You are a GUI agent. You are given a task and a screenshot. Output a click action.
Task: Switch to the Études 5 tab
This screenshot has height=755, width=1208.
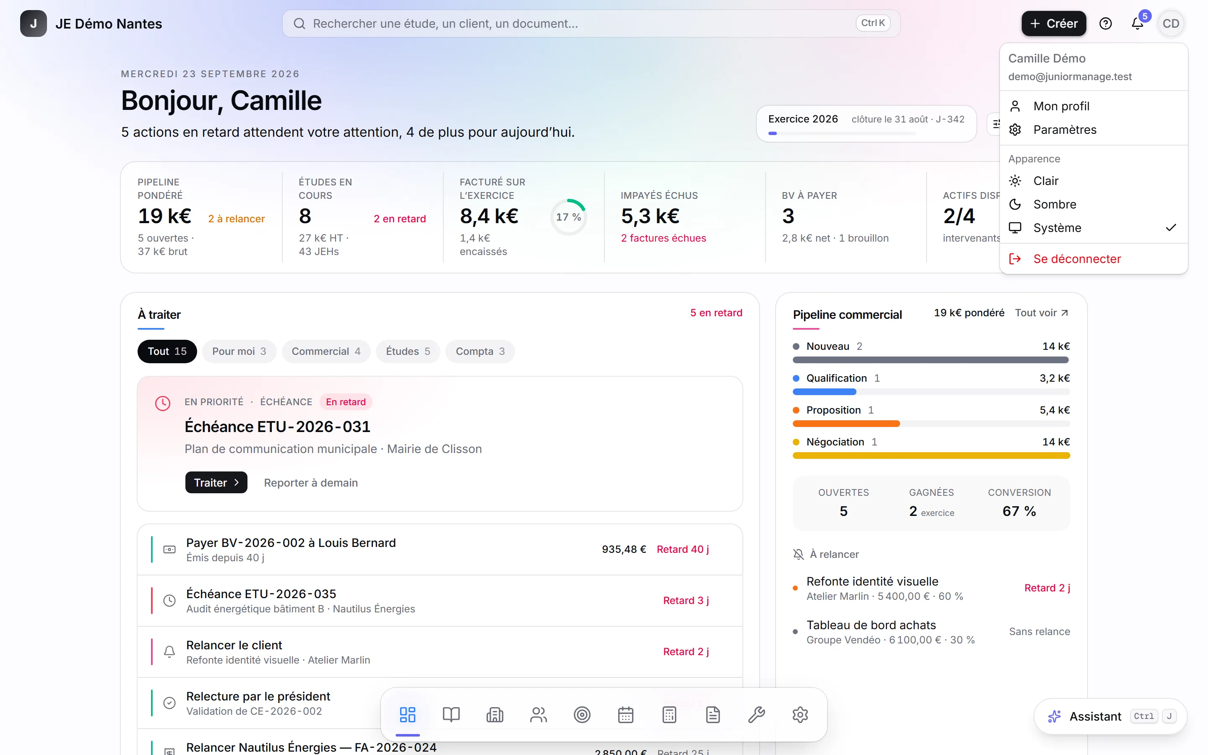pyautogui.click(x=408, y=351)
